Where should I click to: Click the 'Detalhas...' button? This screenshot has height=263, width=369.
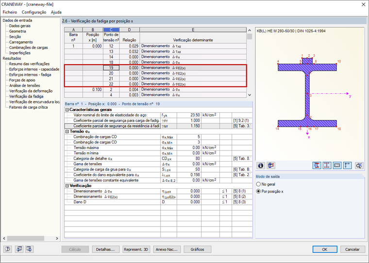click(105, 249)
